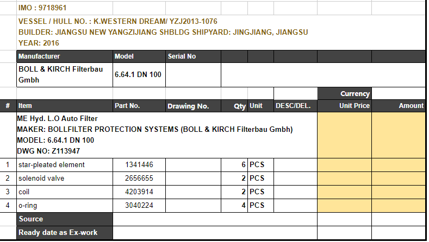Click part number 2656655 cell

click(139, 178)
